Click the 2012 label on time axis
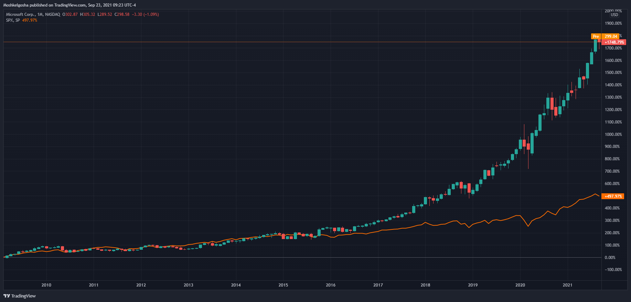This screenshot has height=302, width=631. click(x=141, y=285)
